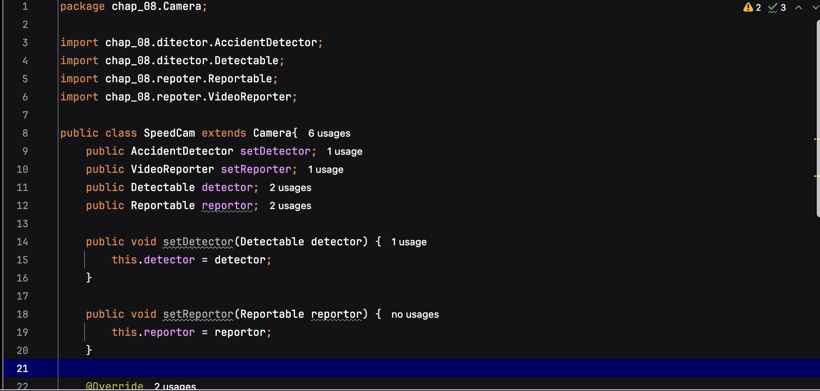Click 'Reportable' in the line 5 import
Image resolution: width=820 pixels, height=391 pixels.
click(240, 79)
